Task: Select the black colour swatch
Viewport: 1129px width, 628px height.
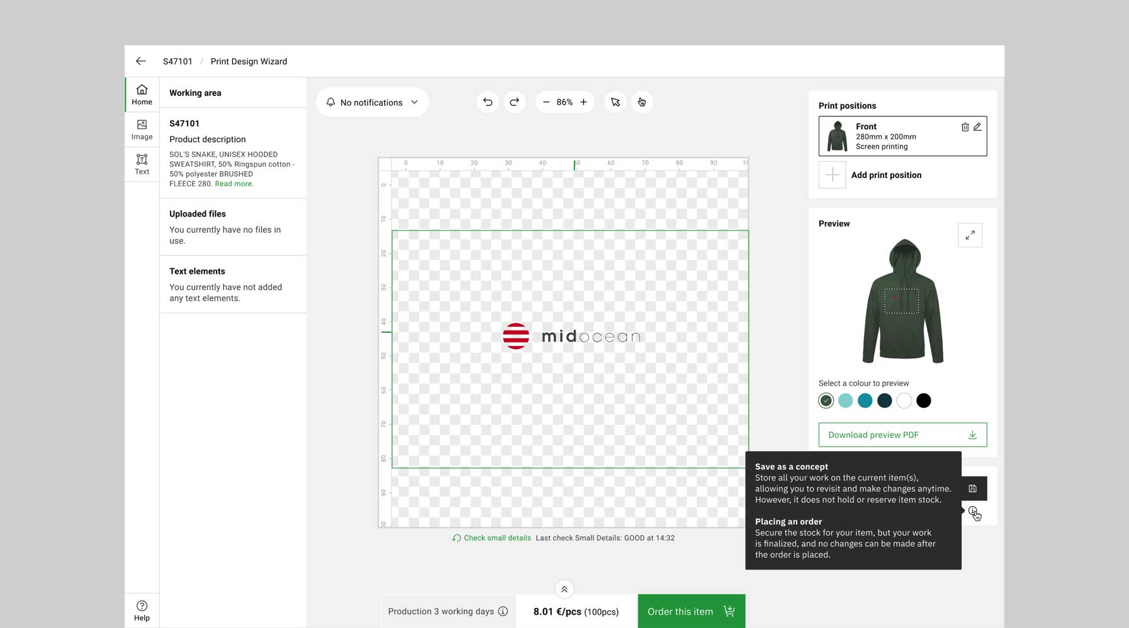Action: pyautogui.click(x=923, y=400)
